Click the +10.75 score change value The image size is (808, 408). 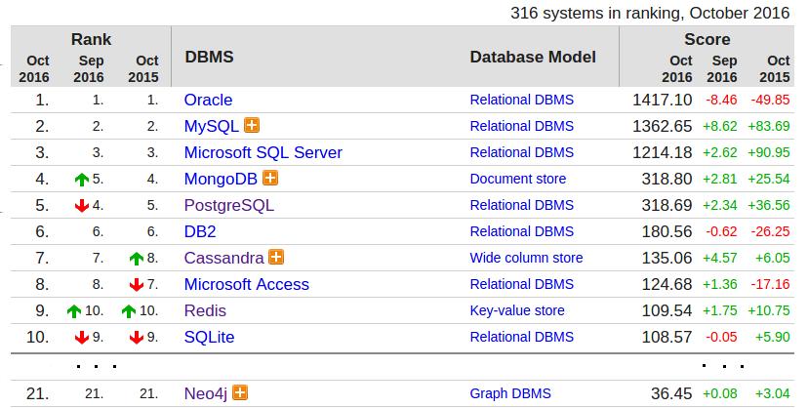769,310
